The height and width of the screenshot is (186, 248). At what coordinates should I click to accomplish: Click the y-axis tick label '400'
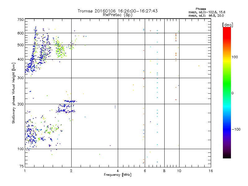(x=20, y=60)
